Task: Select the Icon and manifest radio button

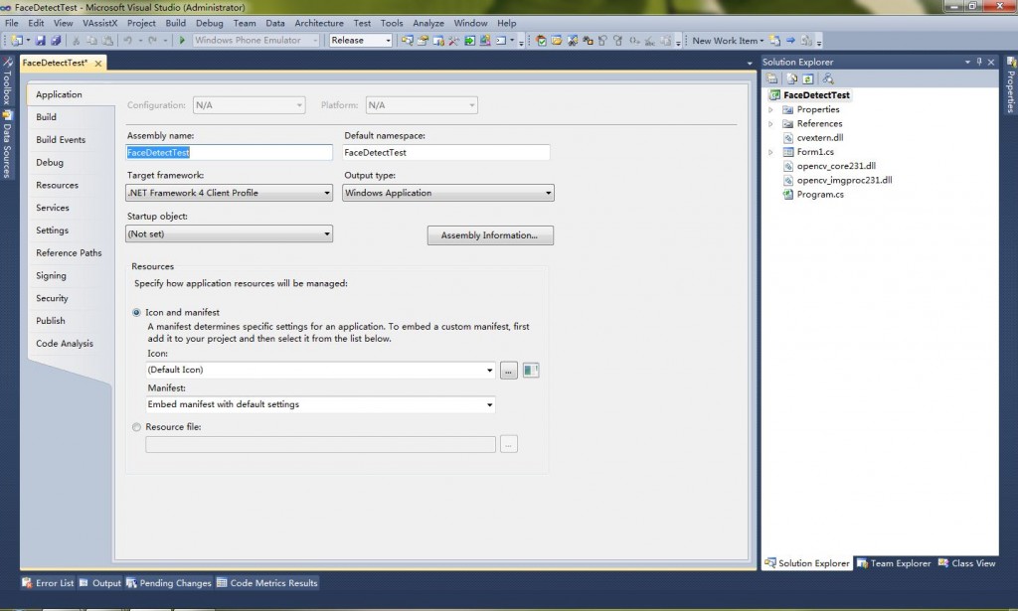Action: 136,313
